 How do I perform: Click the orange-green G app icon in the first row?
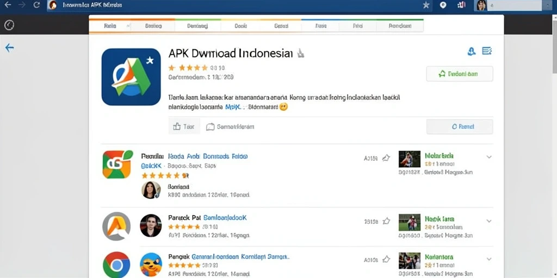pyautogui.click(x=117, y=164)
